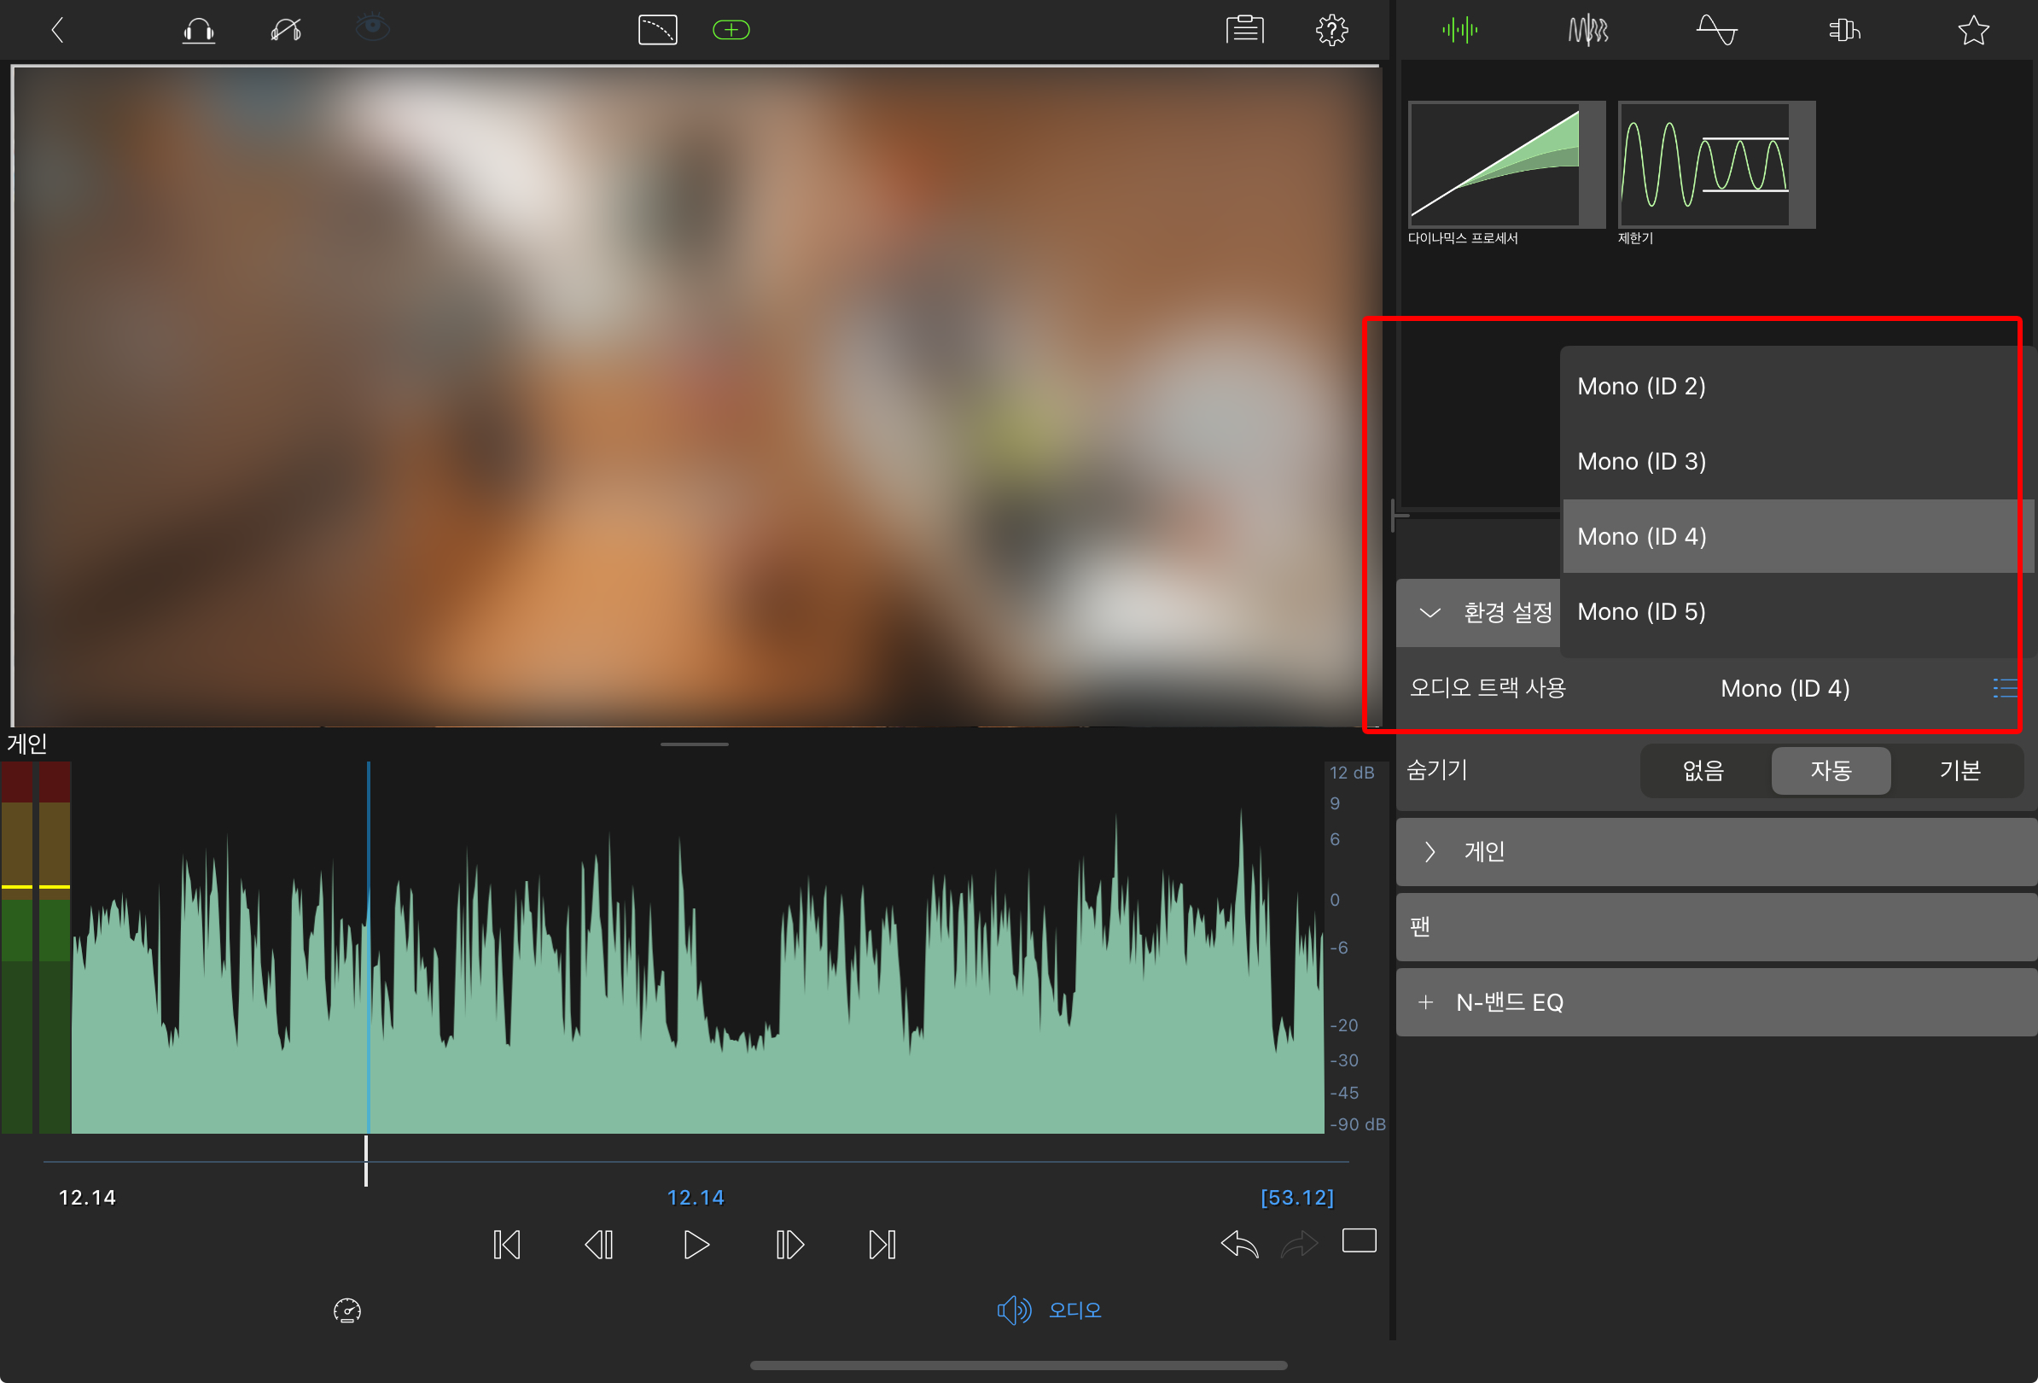Click the list icon beside Mono (ID 4)

[2004, 688]
